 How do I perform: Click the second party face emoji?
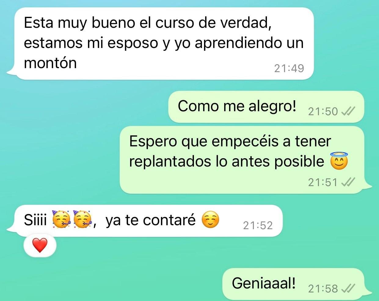82,219
